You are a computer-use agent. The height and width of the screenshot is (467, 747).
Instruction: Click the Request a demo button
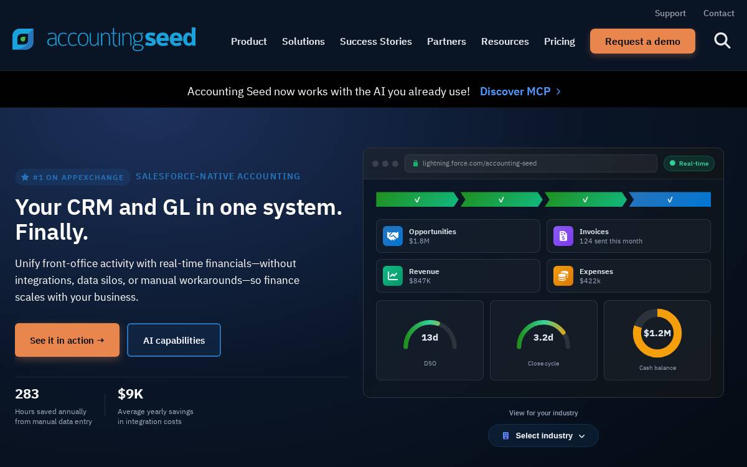(642, 41)
